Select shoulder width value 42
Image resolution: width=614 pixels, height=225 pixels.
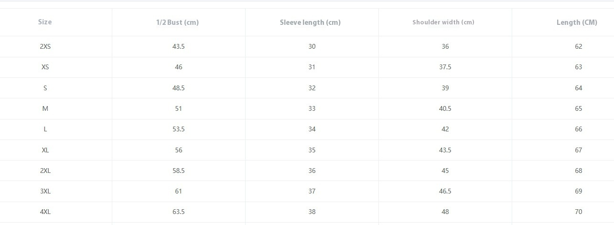(x=445, y=129)
